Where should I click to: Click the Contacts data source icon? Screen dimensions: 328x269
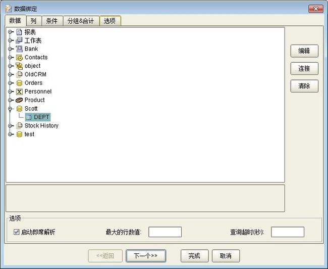19,58
